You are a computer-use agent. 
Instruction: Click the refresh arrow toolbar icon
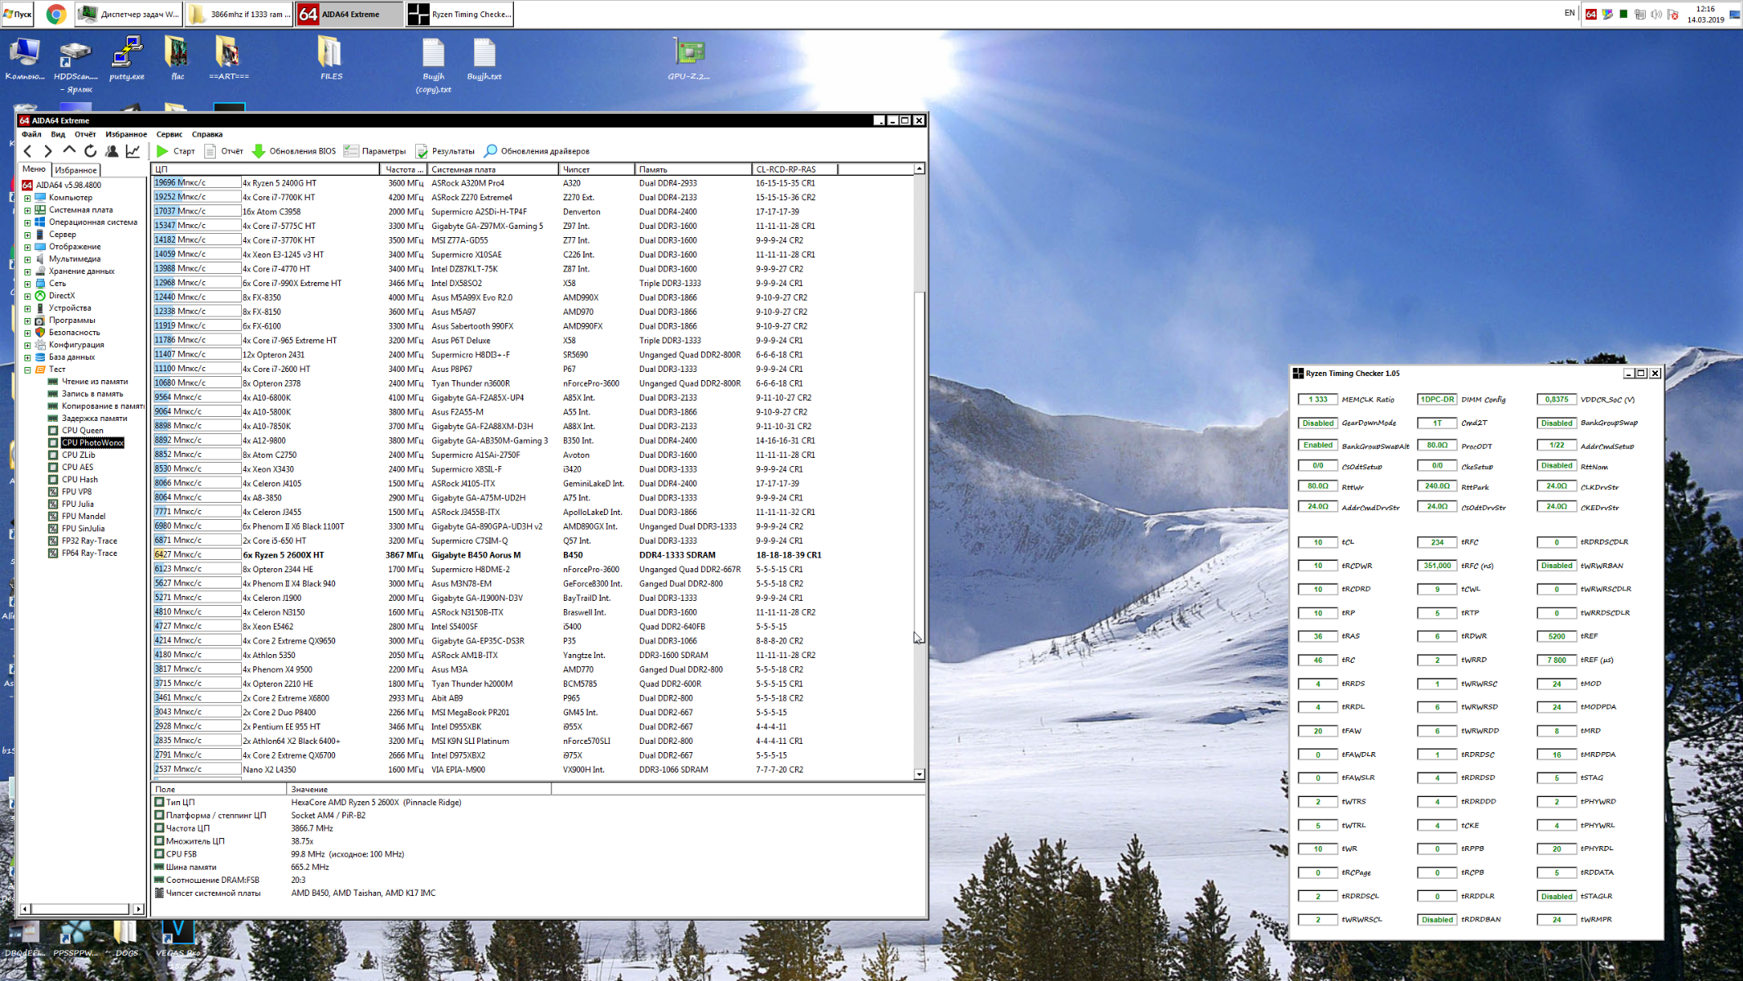click(x=91, y=151)
